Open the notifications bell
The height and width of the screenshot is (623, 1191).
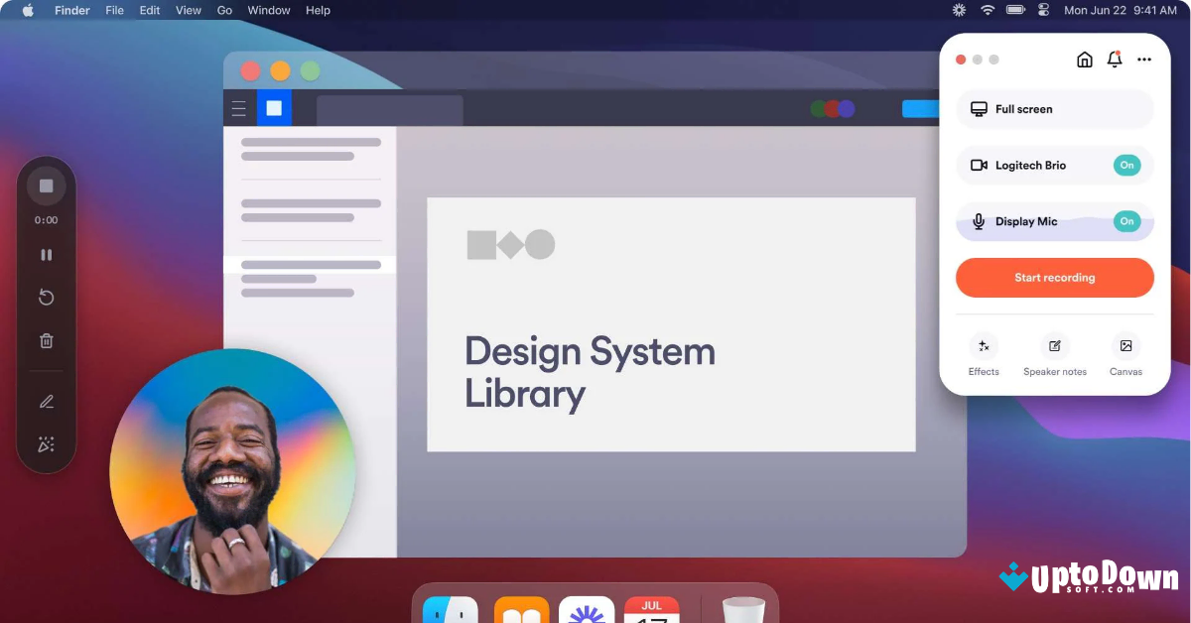coord(1114,59)
